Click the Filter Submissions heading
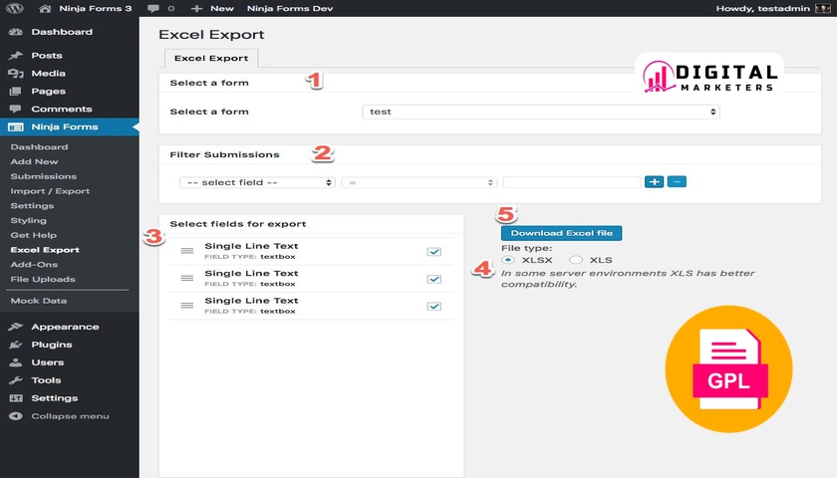The width and height of the screenshot is (837, 478). click(x=225, y=154)
